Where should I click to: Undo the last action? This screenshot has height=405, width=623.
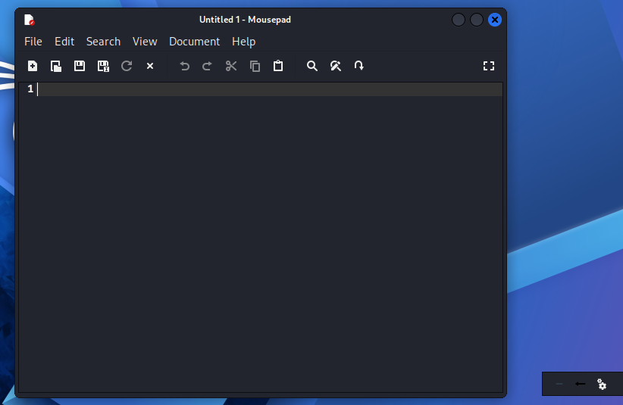coord(184,66)
